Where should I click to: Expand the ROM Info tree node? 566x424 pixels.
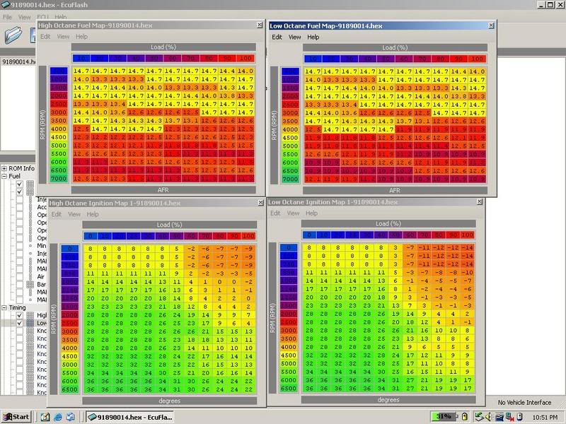[4, 168]
